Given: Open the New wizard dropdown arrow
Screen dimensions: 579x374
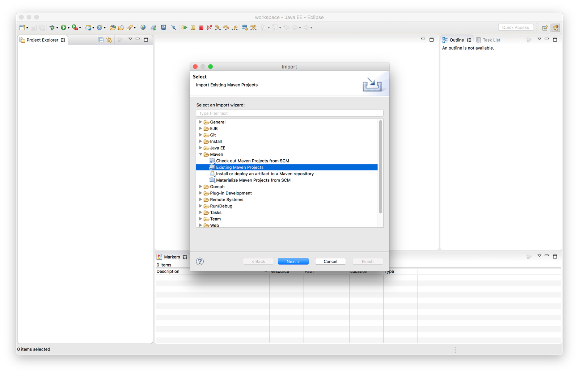Looking at the screenshot, I should pos(27,28).
